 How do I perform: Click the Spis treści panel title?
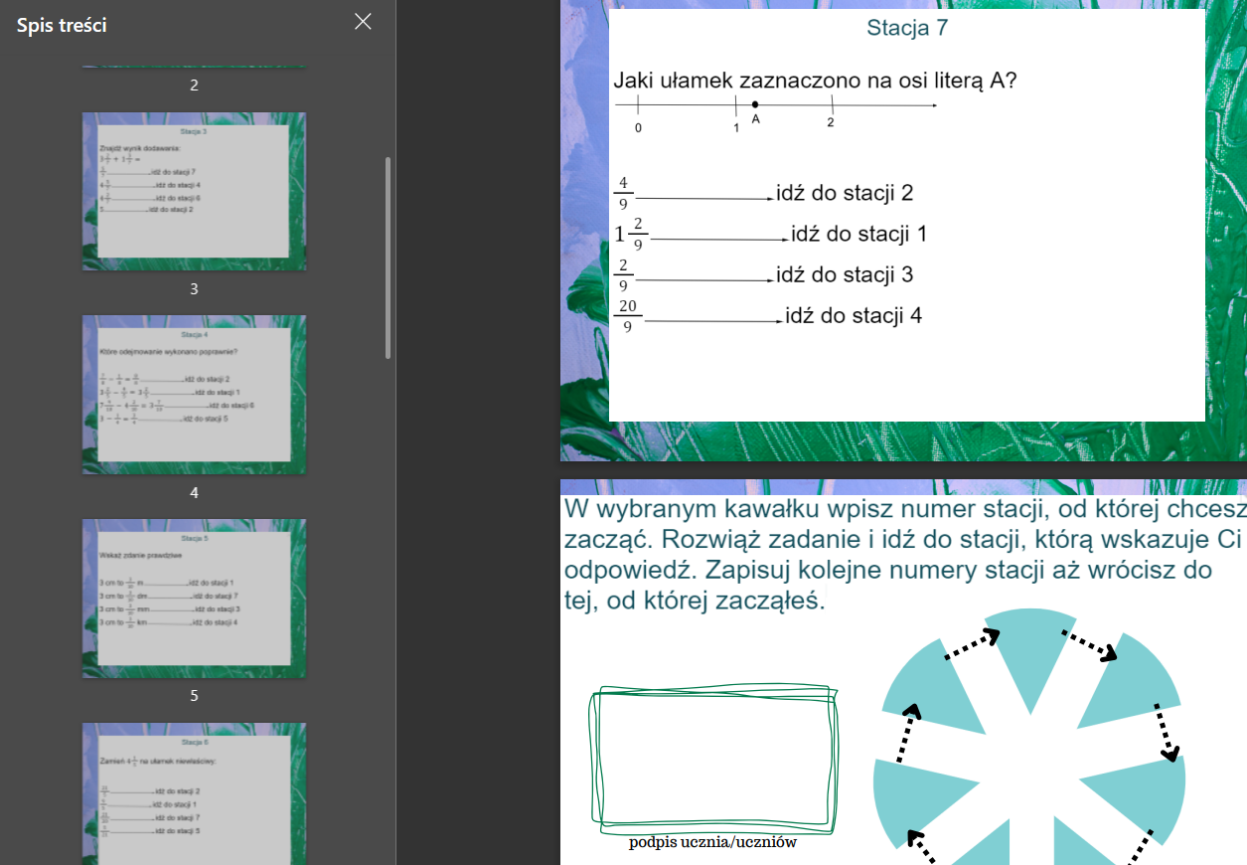tap(62, 25)
